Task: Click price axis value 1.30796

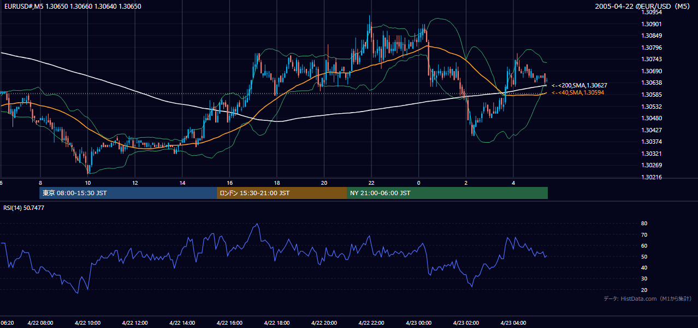Action: [x=651, y=48]
